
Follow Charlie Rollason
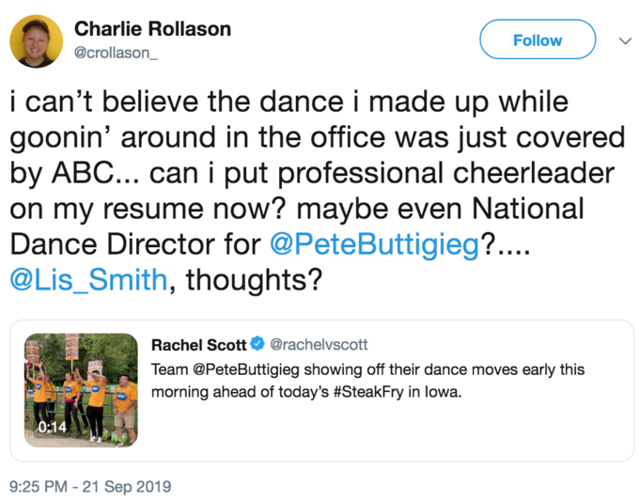point(538,39)
